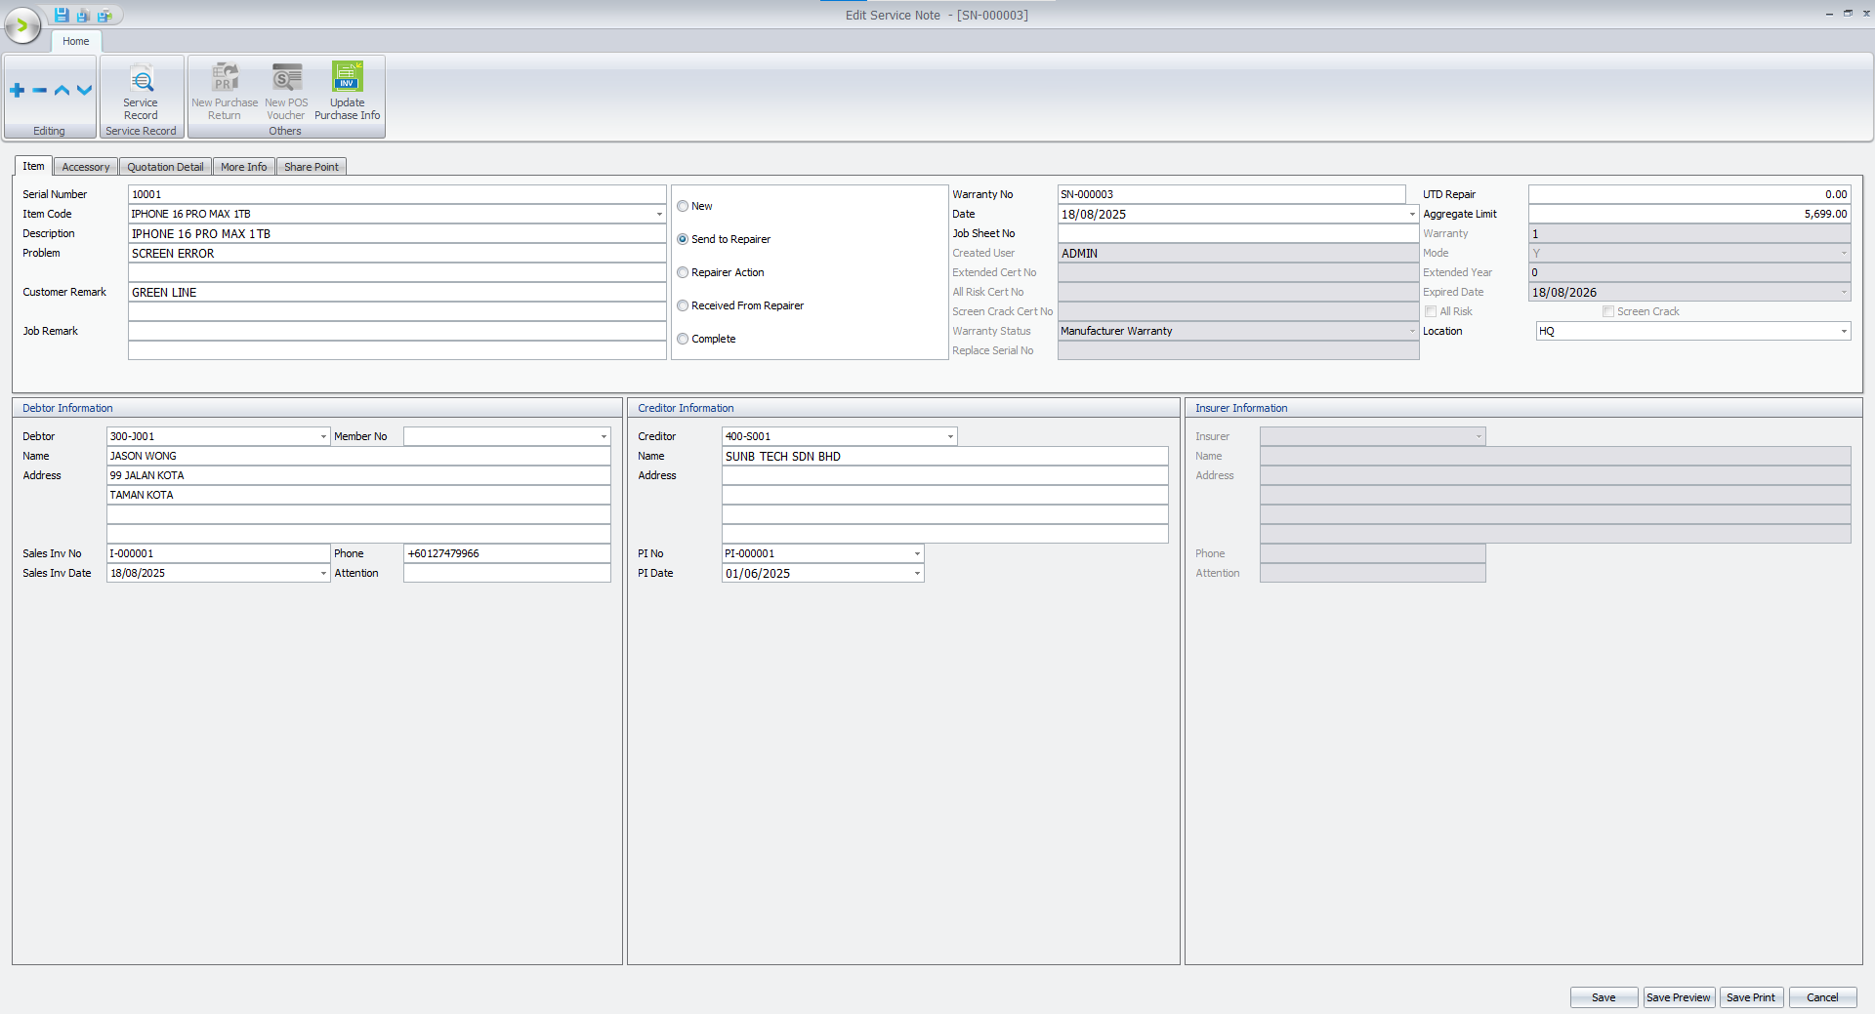The image size is (1875, 1014).
Task: Switch to the Accessory tab
Action: [x=85, y=167]
